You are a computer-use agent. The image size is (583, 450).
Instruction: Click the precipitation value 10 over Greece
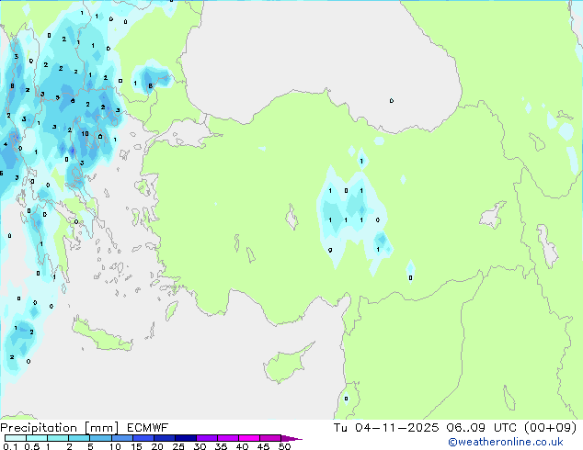[x=85, y=134]
